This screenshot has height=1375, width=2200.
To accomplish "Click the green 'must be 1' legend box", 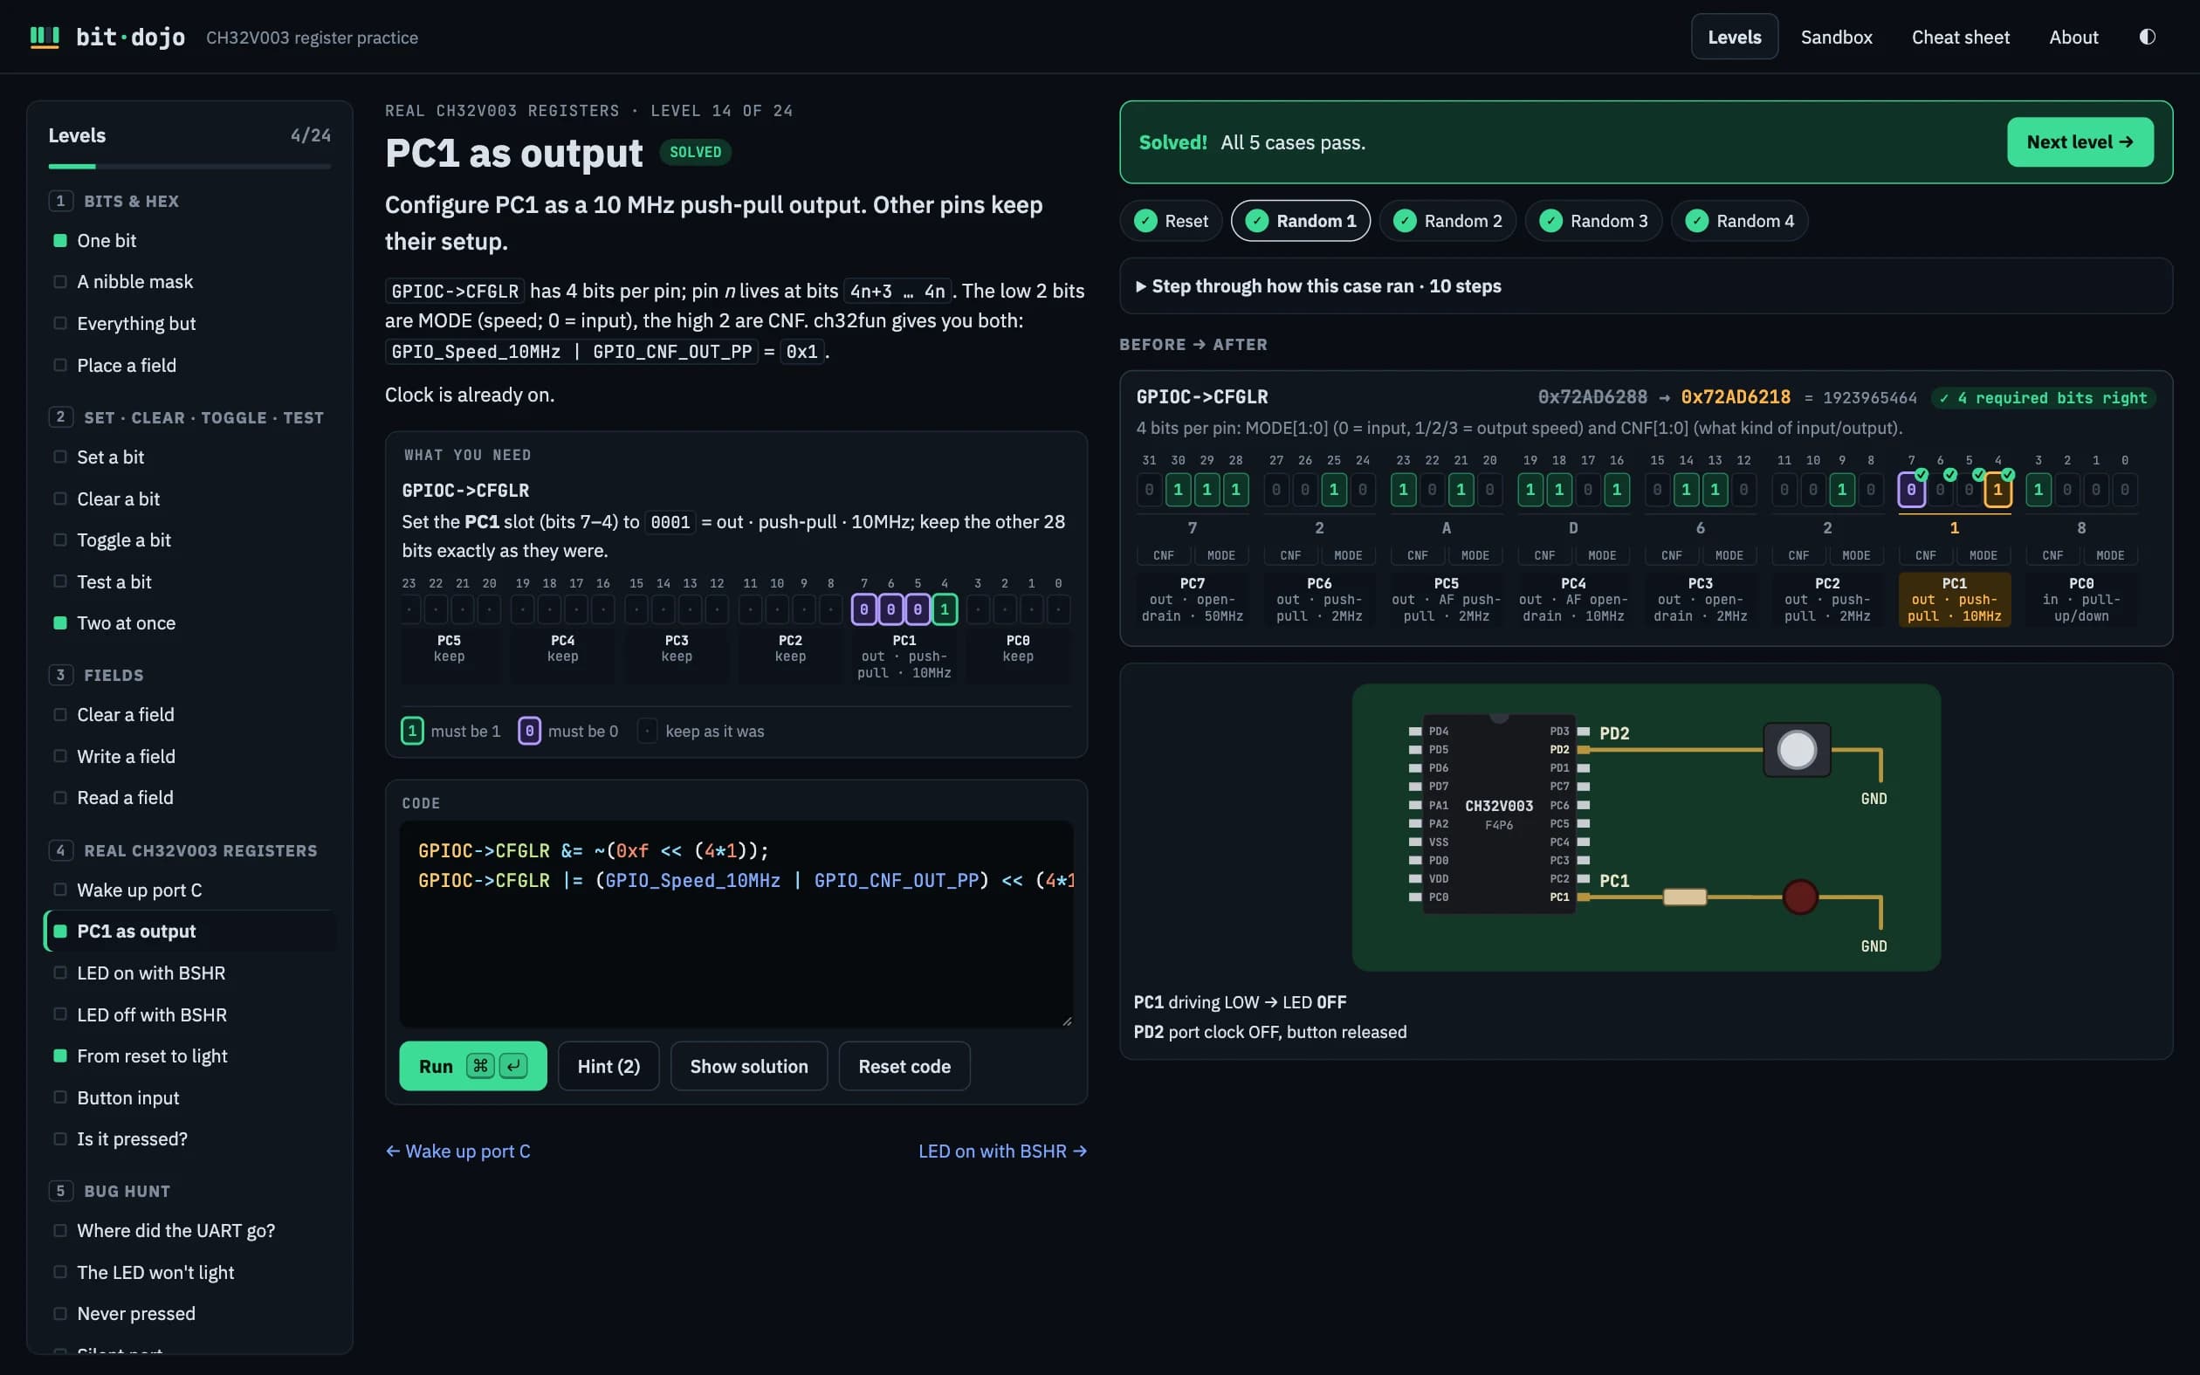I will (x=412, y=730).
